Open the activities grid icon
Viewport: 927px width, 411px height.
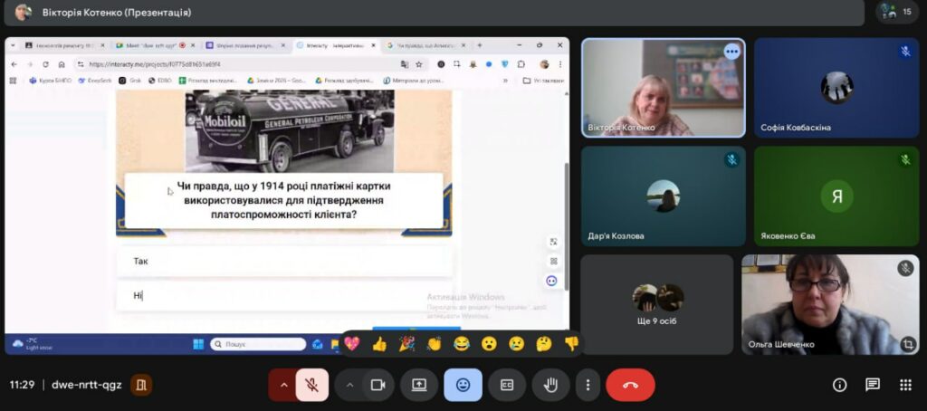tap(905, 385)
